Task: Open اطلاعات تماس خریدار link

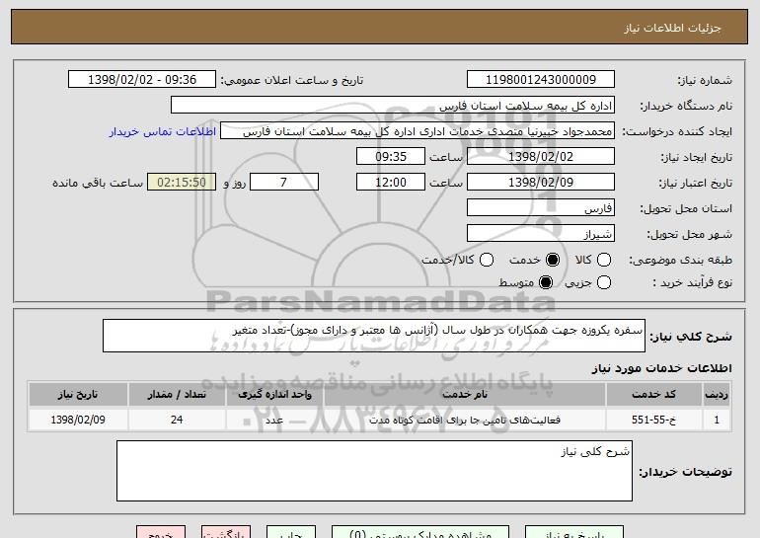Action: 163,131
